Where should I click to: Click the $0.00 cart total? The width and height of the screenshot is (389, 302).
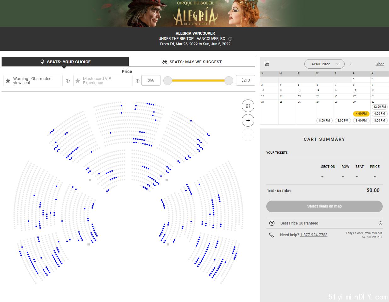pyautogui.click(x=373, y=190)
